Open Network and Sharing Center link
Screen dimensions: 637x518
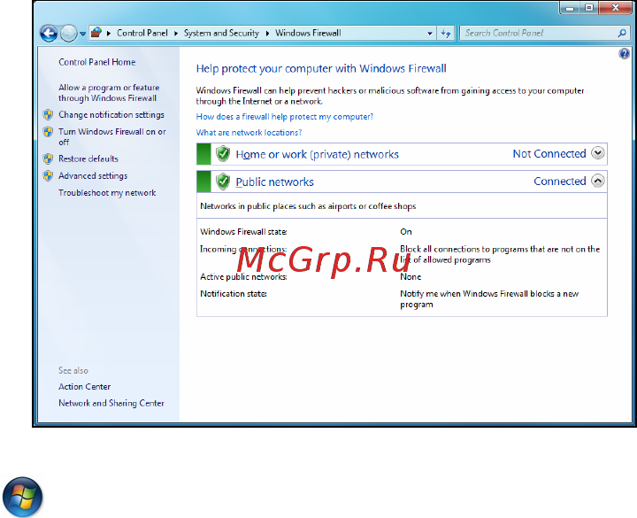click(x=111, y=403)
